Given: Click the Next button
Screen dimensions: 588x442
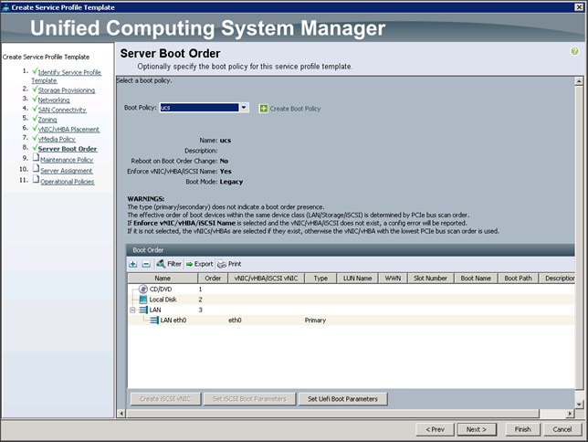Looking at the screenshot, I should [477, 429].
